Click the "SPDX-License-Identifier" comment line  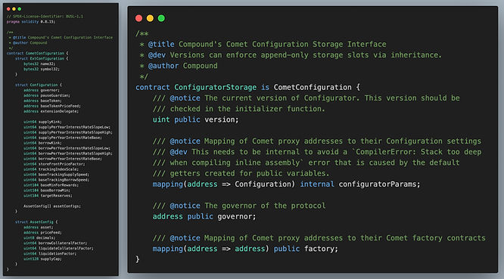tap(45, 17)
